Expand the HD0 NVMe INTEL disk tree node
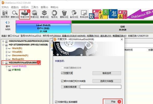153x104 pixels. (3, 41)
